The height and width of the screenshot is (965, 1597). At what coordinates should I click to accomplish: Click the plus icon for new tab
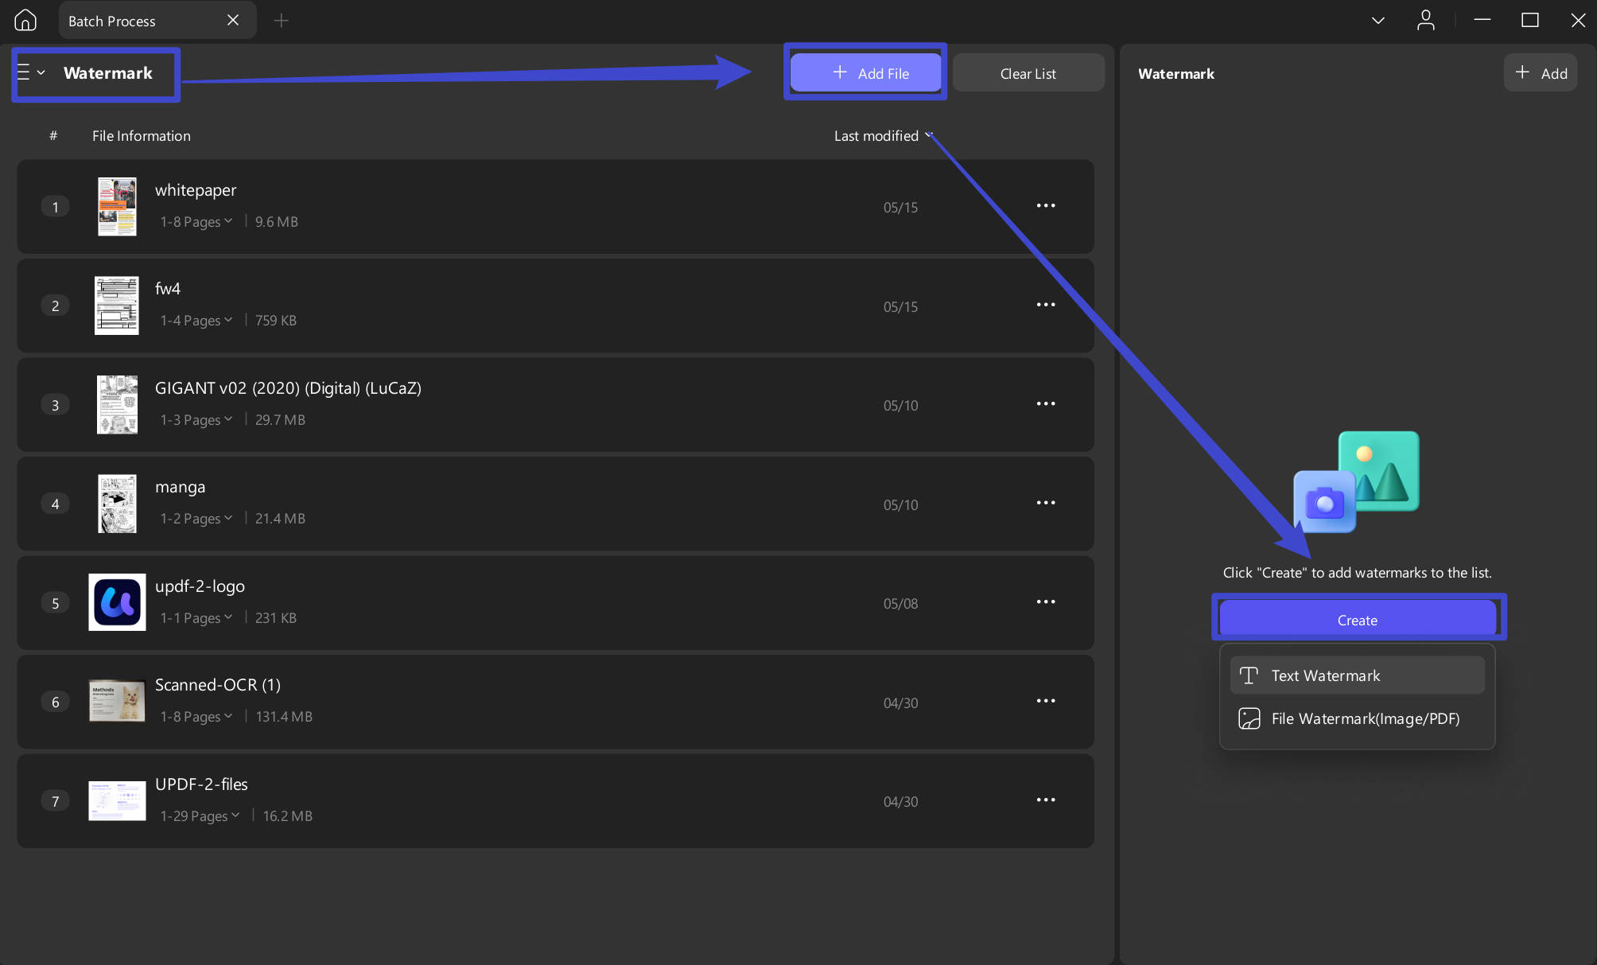pyautogui.click(x=281, y=21)
